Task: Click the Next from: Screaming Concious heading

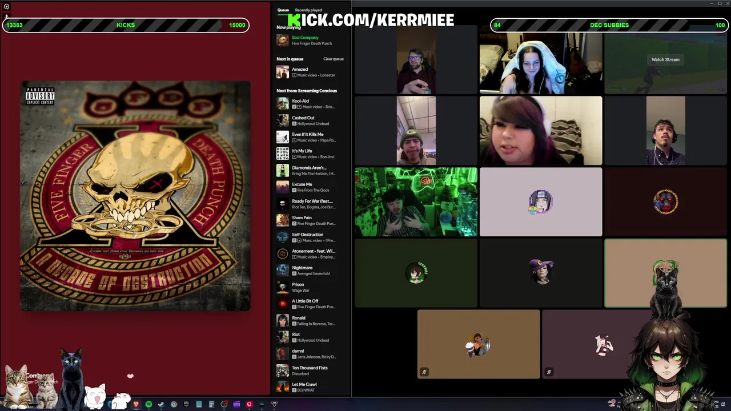Action: [307, 91]
